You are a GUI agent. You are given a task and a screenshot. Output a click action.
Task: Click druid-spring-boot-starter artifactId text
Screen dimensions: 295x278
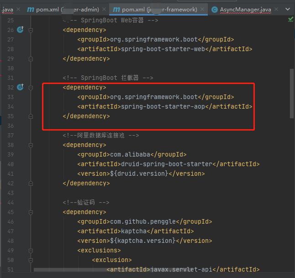167,164
